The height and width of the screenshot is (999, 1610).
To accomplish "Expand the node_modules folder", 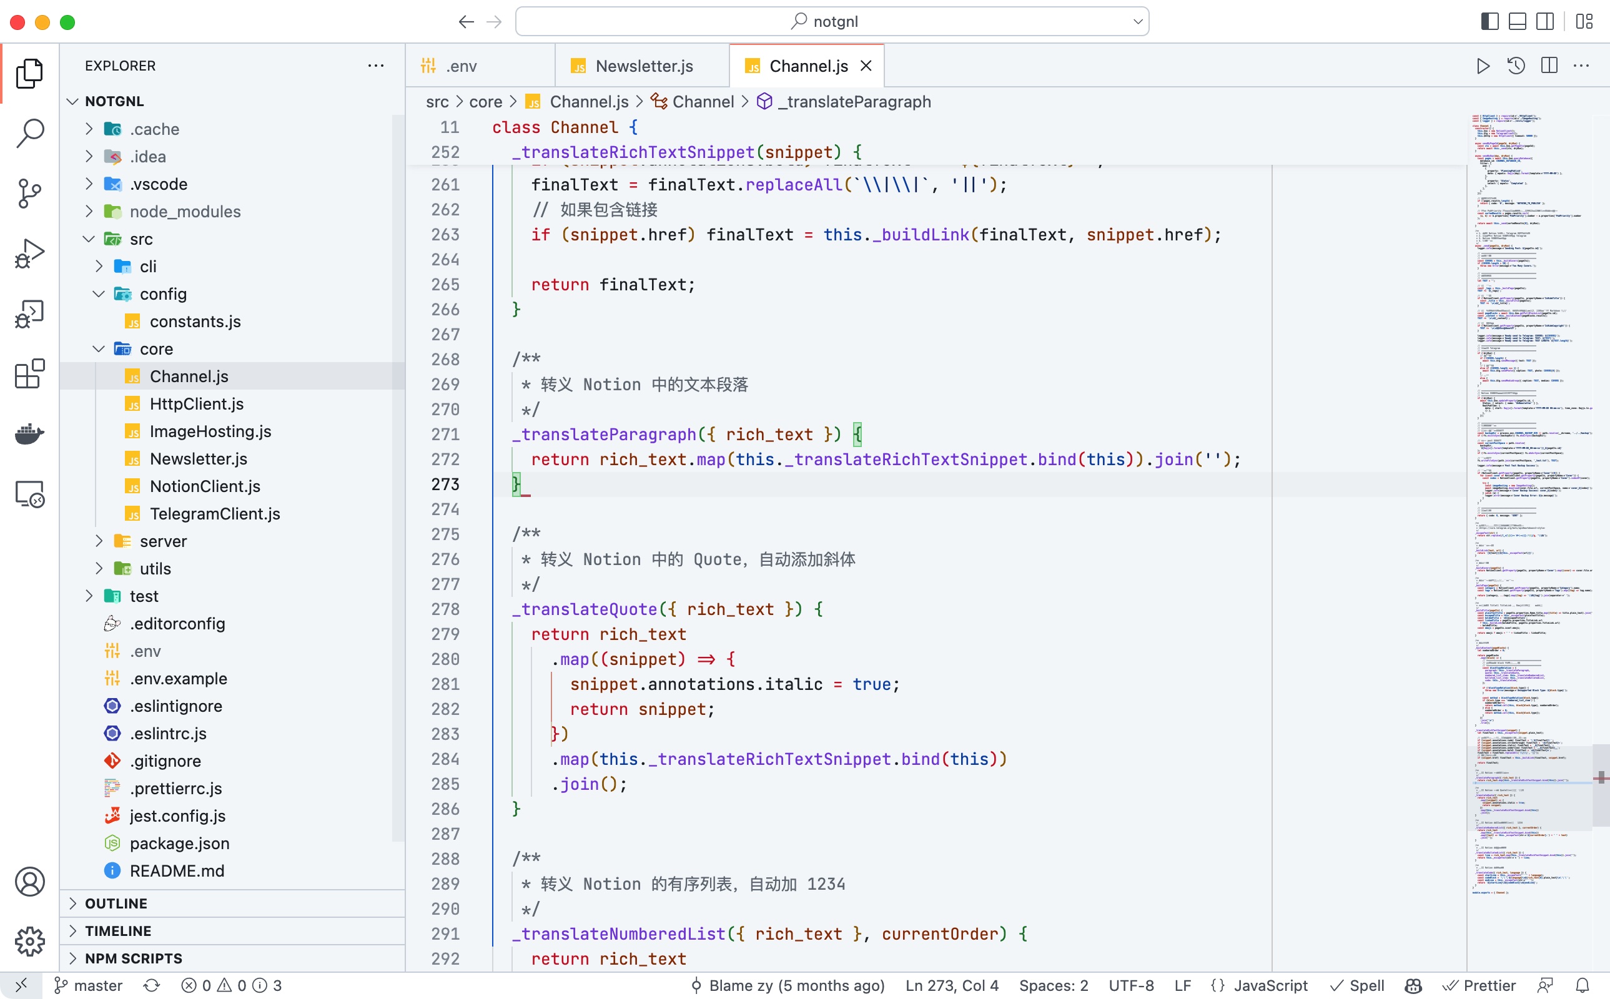I will click(89, 212).
